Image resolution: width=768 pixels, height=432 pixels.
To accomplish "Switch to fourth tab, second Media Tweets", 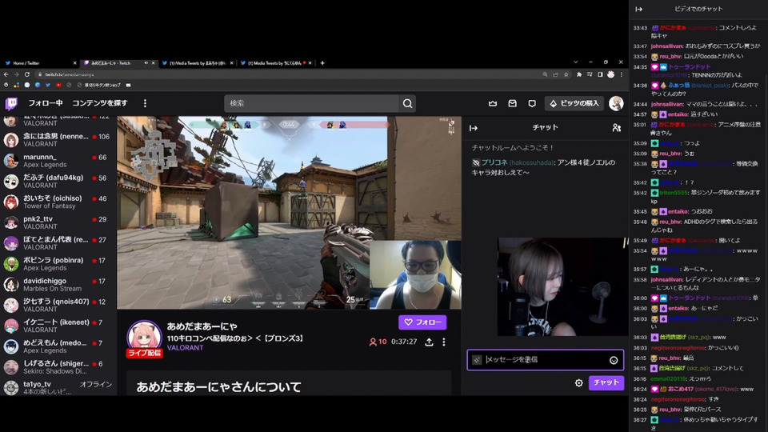I will 275,62.
